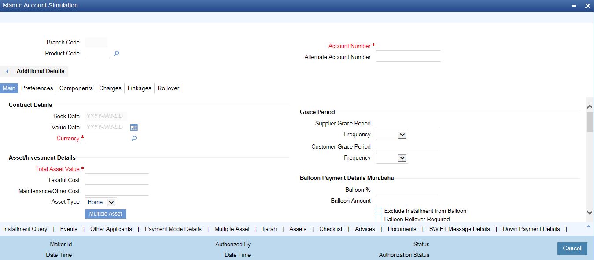Select the Rollover tab
Screen dimensions: 594x260
click(169, 88)
